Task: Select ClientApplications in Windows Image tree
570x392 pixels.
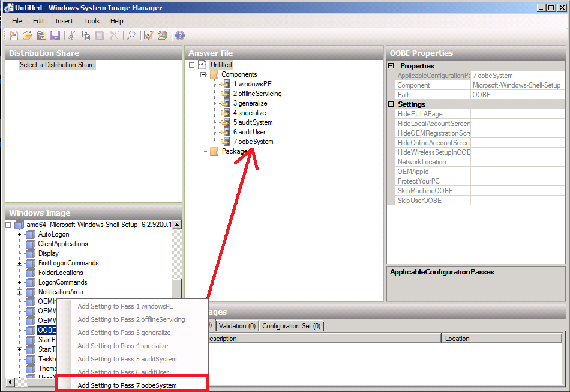Action: [x=63, y=244]
